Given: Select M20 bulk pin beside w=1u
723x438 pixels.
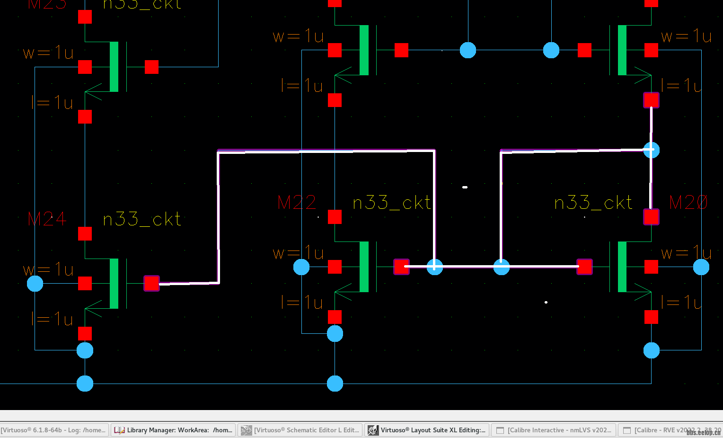Looking at the screenshot, I should pyautogui.click(x=651, y=267).
